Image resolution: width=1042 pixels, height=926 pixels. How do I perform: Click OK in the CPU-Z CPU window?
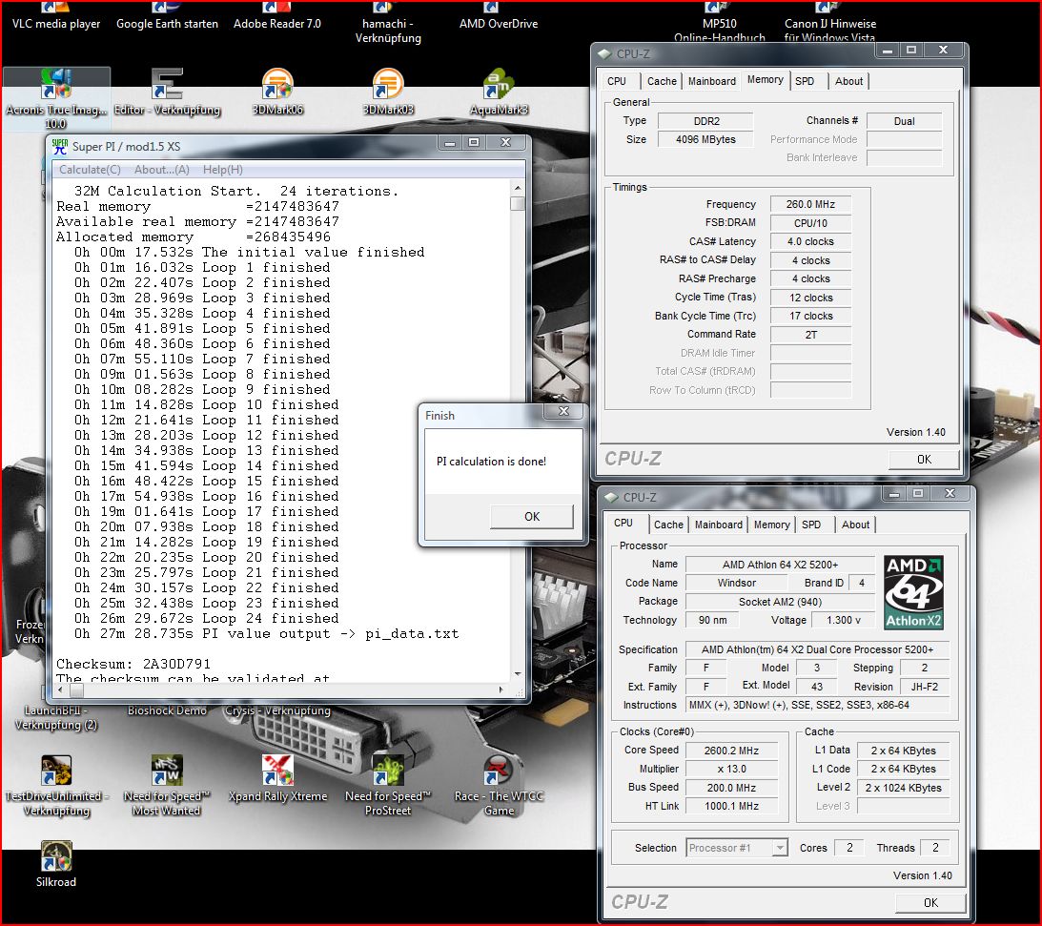pos(930,903)
